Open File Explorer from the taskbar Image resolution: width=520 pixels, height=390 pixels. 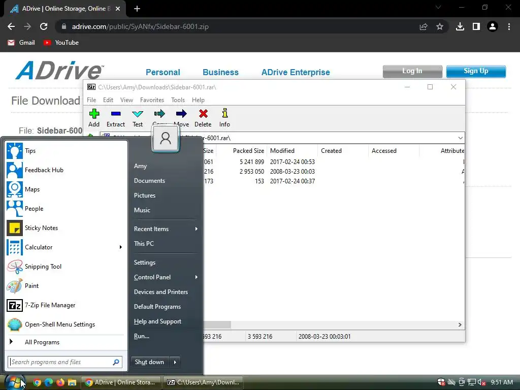(x=72, y=382)
